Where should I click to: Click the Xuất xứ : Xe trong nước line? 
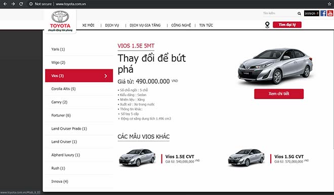click(136, 104)
